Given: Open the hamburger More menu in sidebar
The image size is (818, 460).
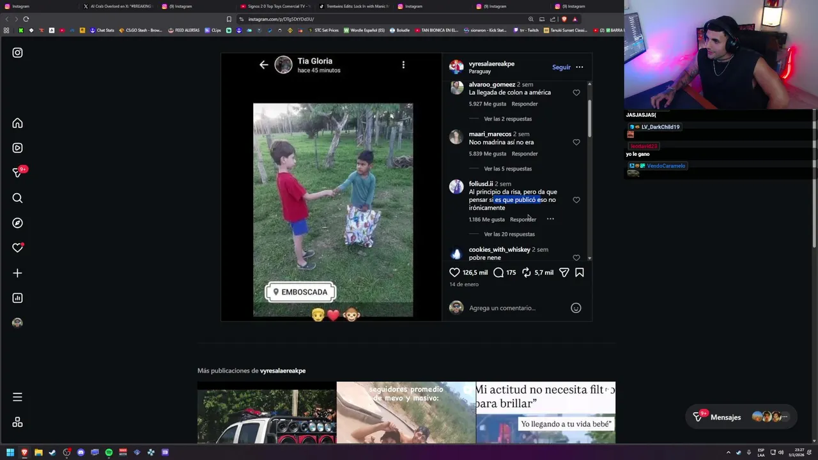Looking at the screenshot, I should (x=17, y=397).
